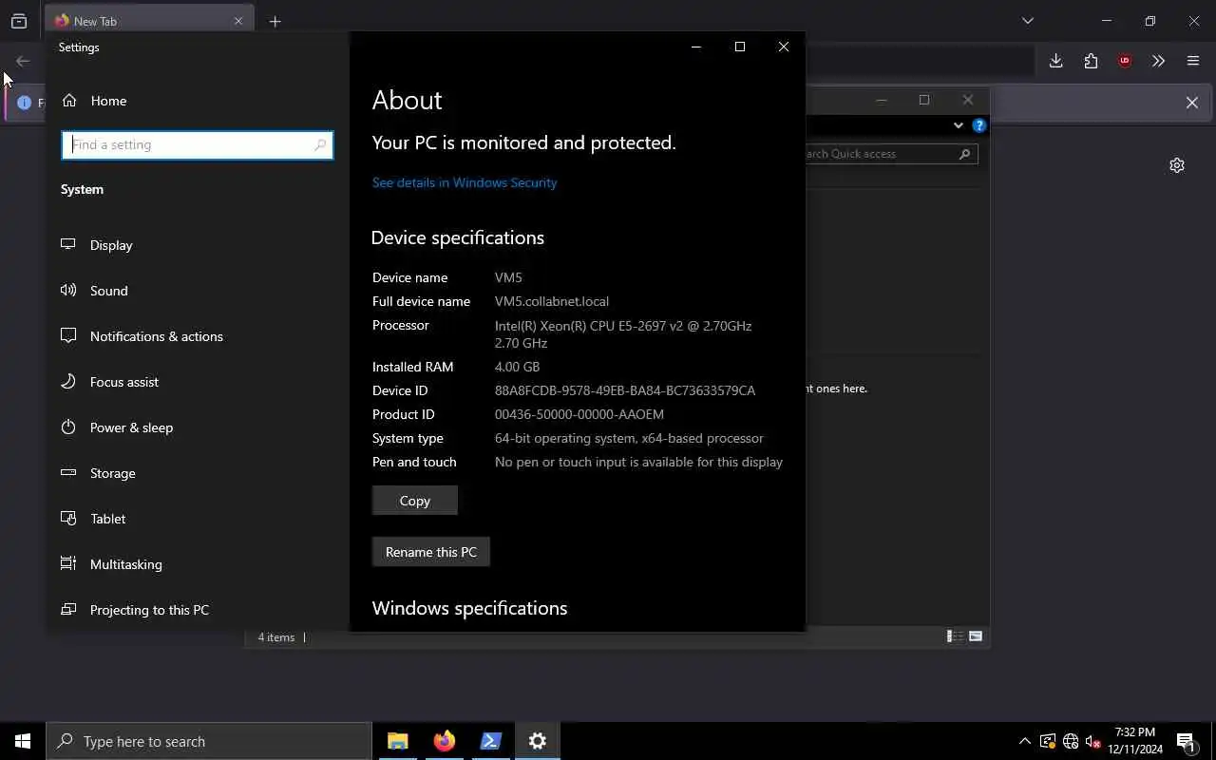Screen dimensions: 1216x760
Task: Expand the File Explorer ribbon chevron
Action: click(958, 125)
